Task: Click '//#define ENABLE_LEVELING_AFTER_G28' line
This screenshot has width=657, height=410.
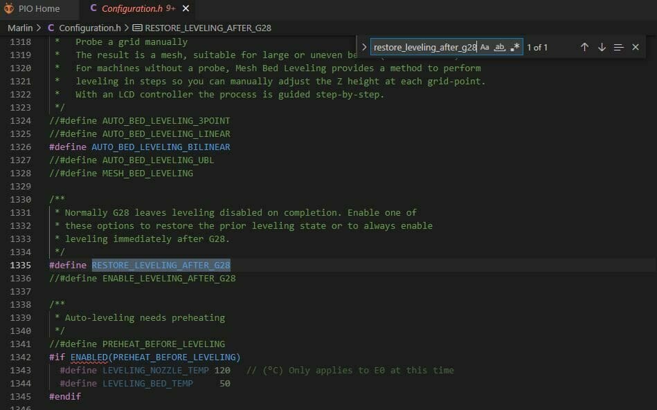Action: coord(143,279)
